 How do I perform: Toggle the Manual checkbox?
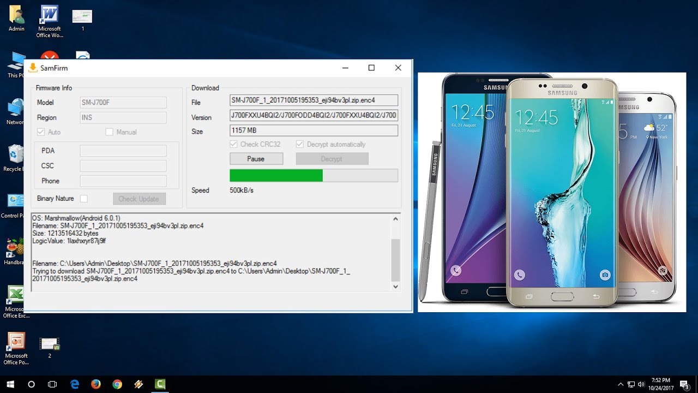click(109, 132)
